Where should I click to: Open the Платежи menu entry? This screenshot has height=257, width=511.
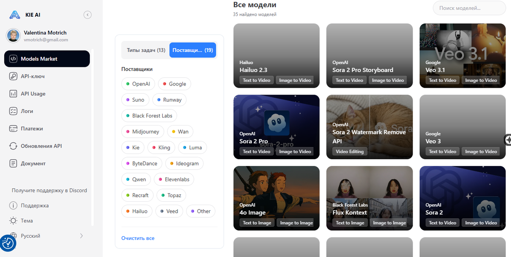coord(47,128)
